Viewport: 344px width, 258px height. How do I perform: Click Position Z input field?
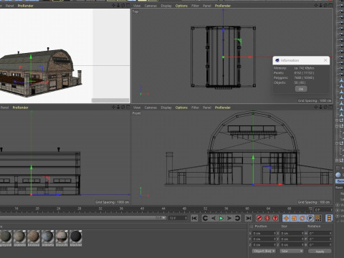coord(264,244)
